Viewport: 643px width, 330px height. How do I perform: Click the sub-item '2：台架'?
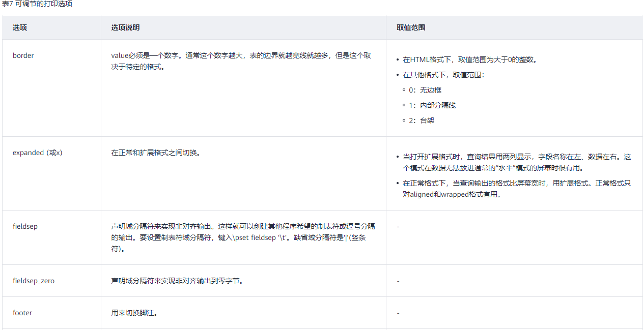coord(422,121)
